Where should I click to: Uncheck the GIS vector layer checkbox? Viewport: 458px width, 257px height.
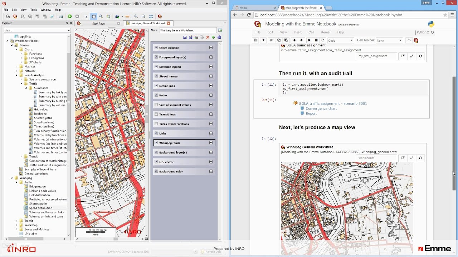pyautogui.click(x=156, y=162)
